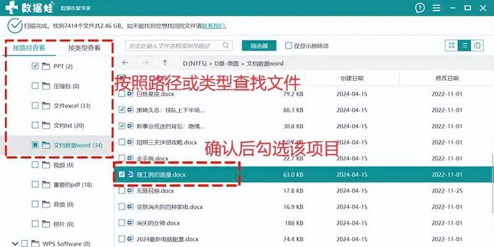Click the docx icon in the 30.8 KB row
The height and width of the screenshot is (247, 494).
point(130,126)
